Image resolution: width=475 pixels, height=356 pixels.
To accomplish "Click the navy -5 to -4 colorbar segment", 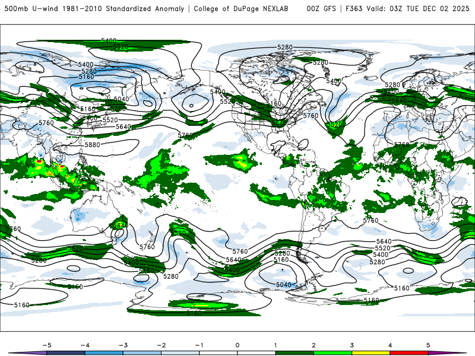I will pos(66,353).
